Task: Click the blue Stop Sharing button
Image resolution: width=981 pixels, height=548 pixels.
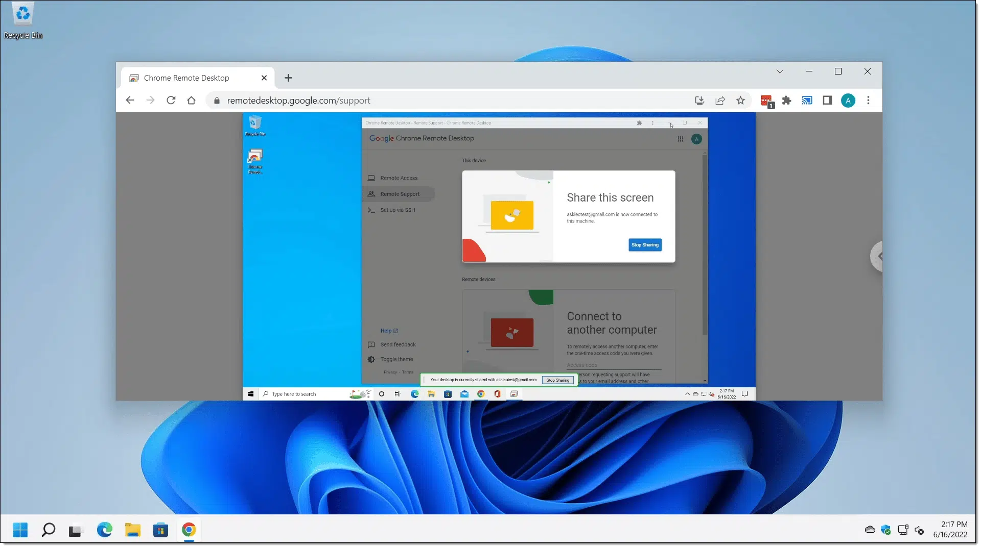Action: (645, 245)
